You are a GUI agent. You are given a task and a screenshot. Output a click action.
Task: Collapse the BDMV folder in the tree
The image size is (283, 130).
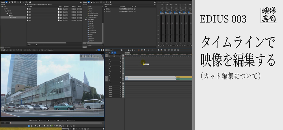click(x=8, y=15)
